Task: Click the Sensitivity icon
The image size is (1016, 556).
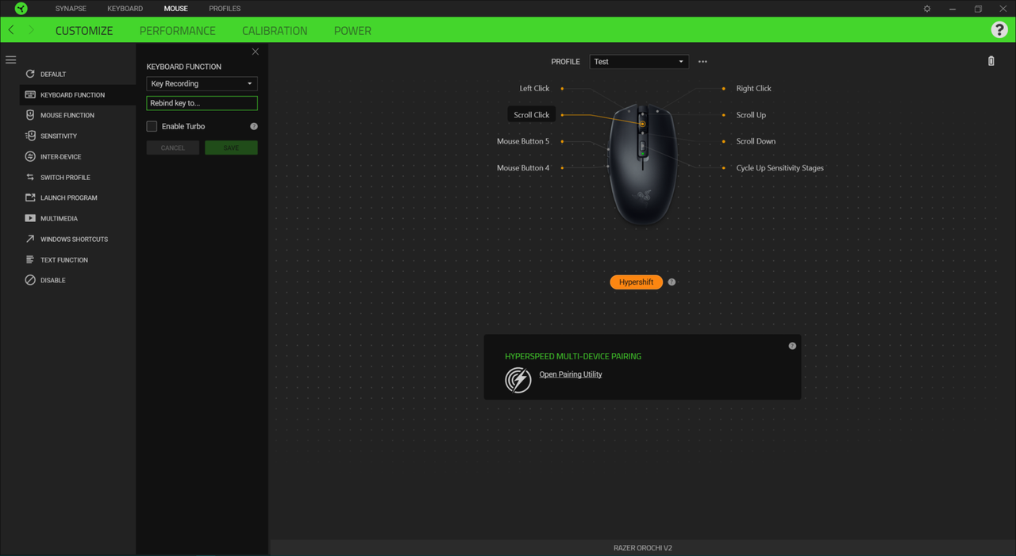Action: [30, 136]
